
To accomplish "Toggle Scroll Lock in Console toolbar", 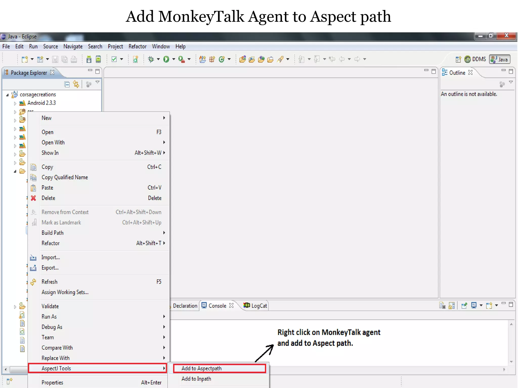I will pyautogui.click(x=451, y=306).
